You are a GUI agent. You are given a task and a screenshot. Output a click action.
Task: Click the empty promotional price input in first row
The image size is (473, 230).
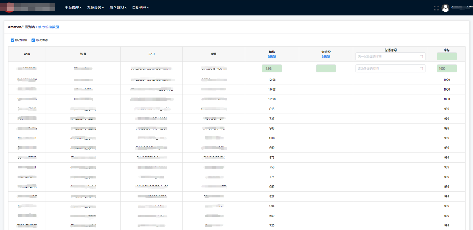[326, 68]
